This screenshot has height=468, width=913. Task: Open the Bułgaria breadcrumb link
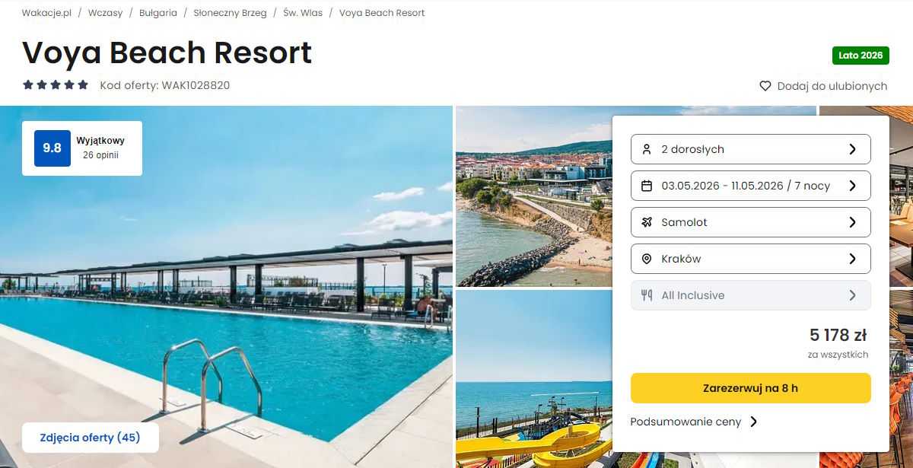pos(158,13)
